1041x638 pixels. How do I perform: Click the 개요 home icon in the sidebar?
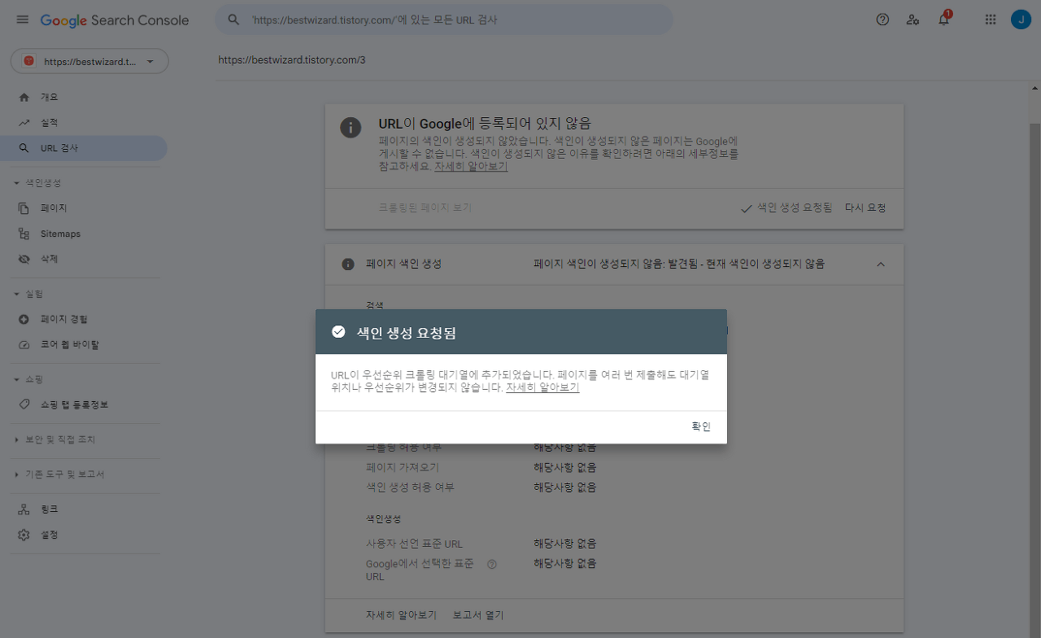24,97
